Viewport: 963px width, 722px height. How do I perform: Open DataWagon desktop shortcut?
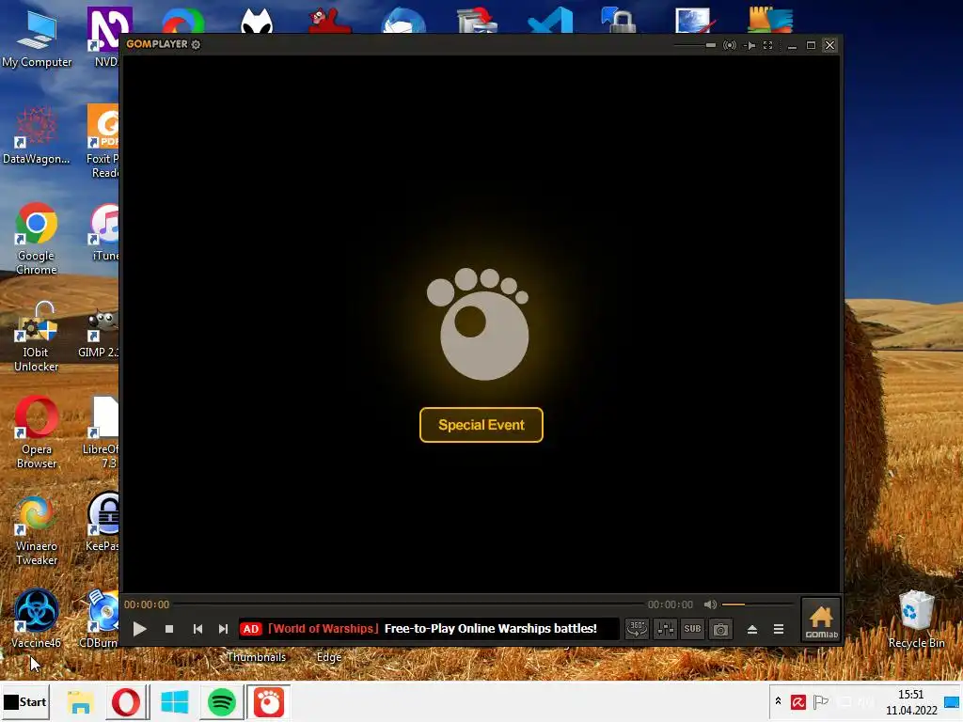pyautogui.click(x=37, y=136)
